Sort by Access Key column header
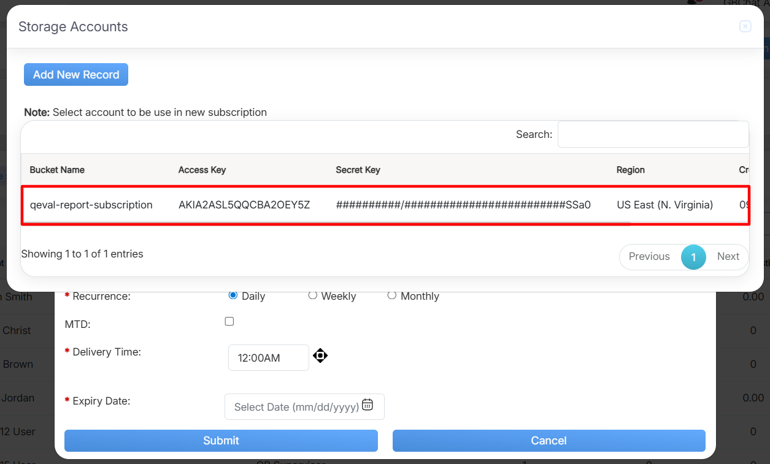The width and height of the screenshot is (770, 464). pos(202,170)
